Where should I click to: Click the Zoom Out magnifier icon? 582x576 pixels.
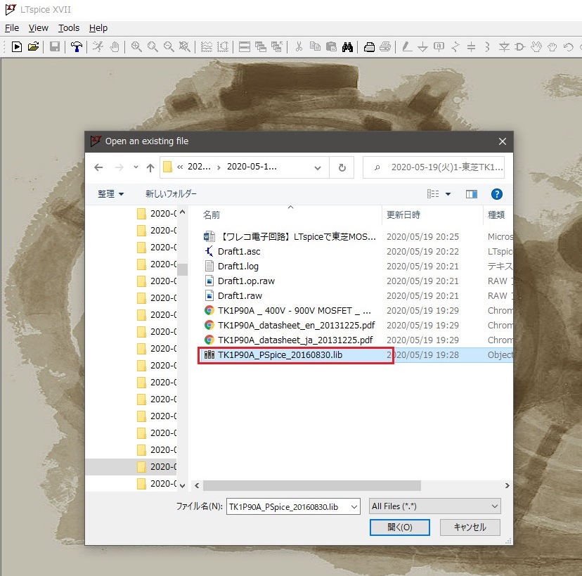[169, 47]
